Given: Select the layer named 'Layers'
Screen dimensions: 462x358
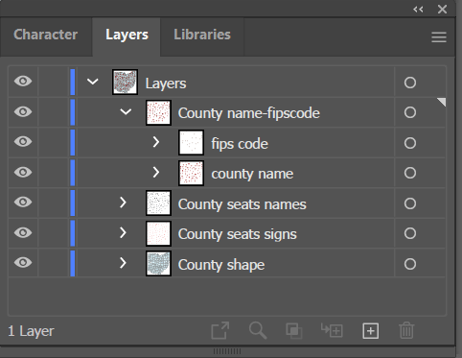Looking at the screenshot, I should [166, 84].
